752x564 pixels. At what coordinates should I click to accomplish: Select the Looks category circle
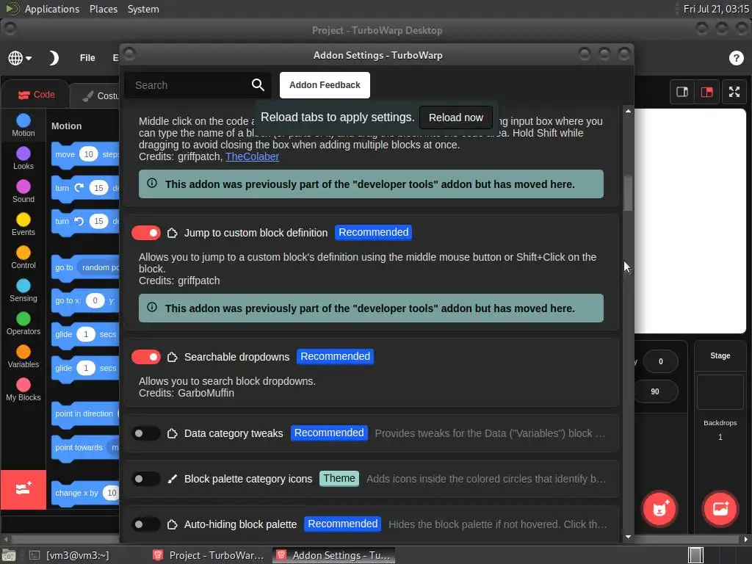coord(23,153)
